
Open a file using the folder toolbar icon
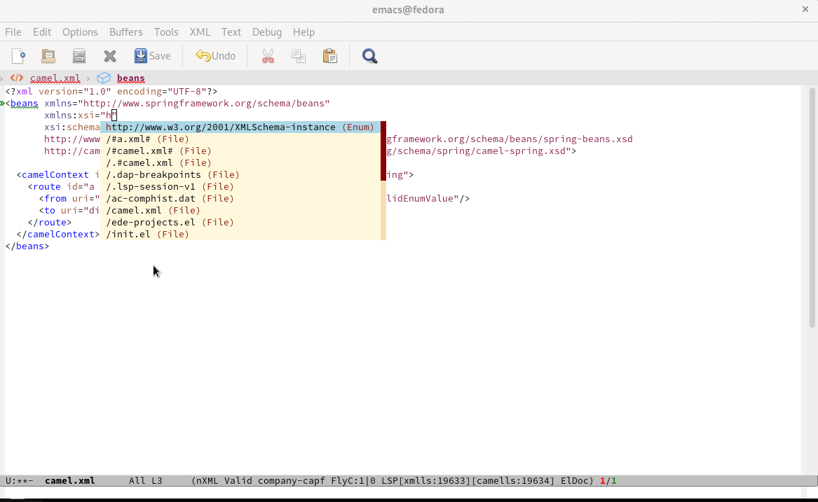click(x=48, y=55)
